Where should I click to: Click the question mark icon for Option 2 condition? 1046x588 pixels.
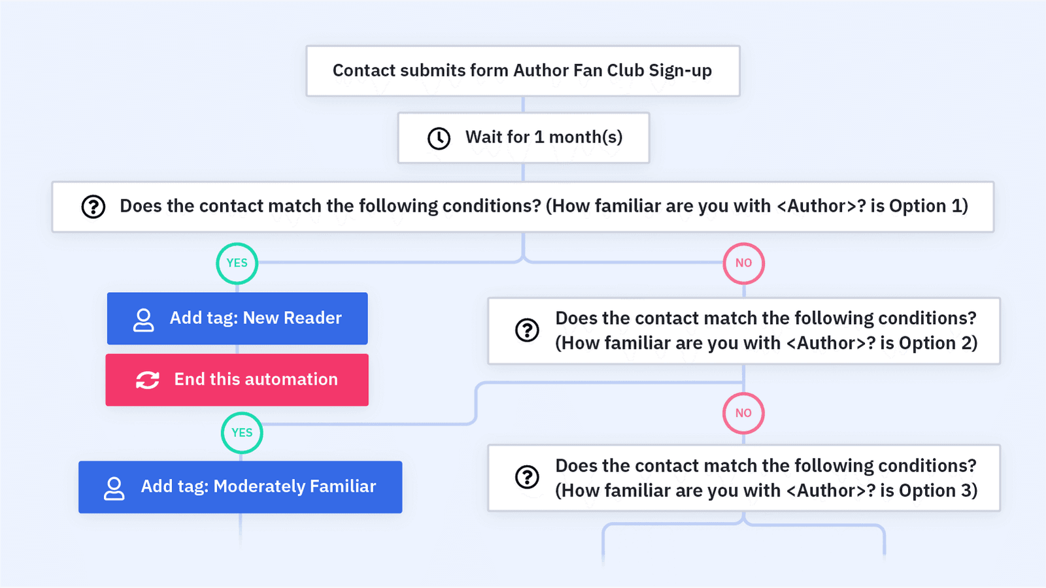tap(527, 330)
